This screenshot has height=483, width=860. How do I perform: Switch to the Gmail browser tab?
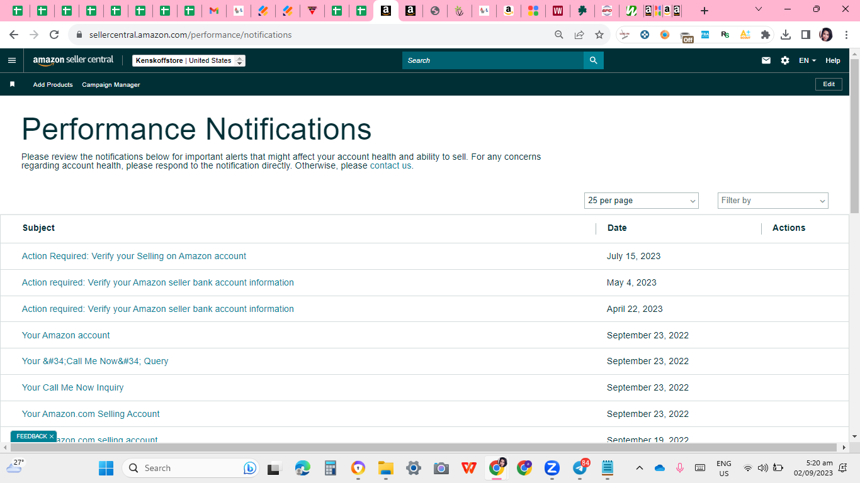pyautogui.click(x=214, y=11)
